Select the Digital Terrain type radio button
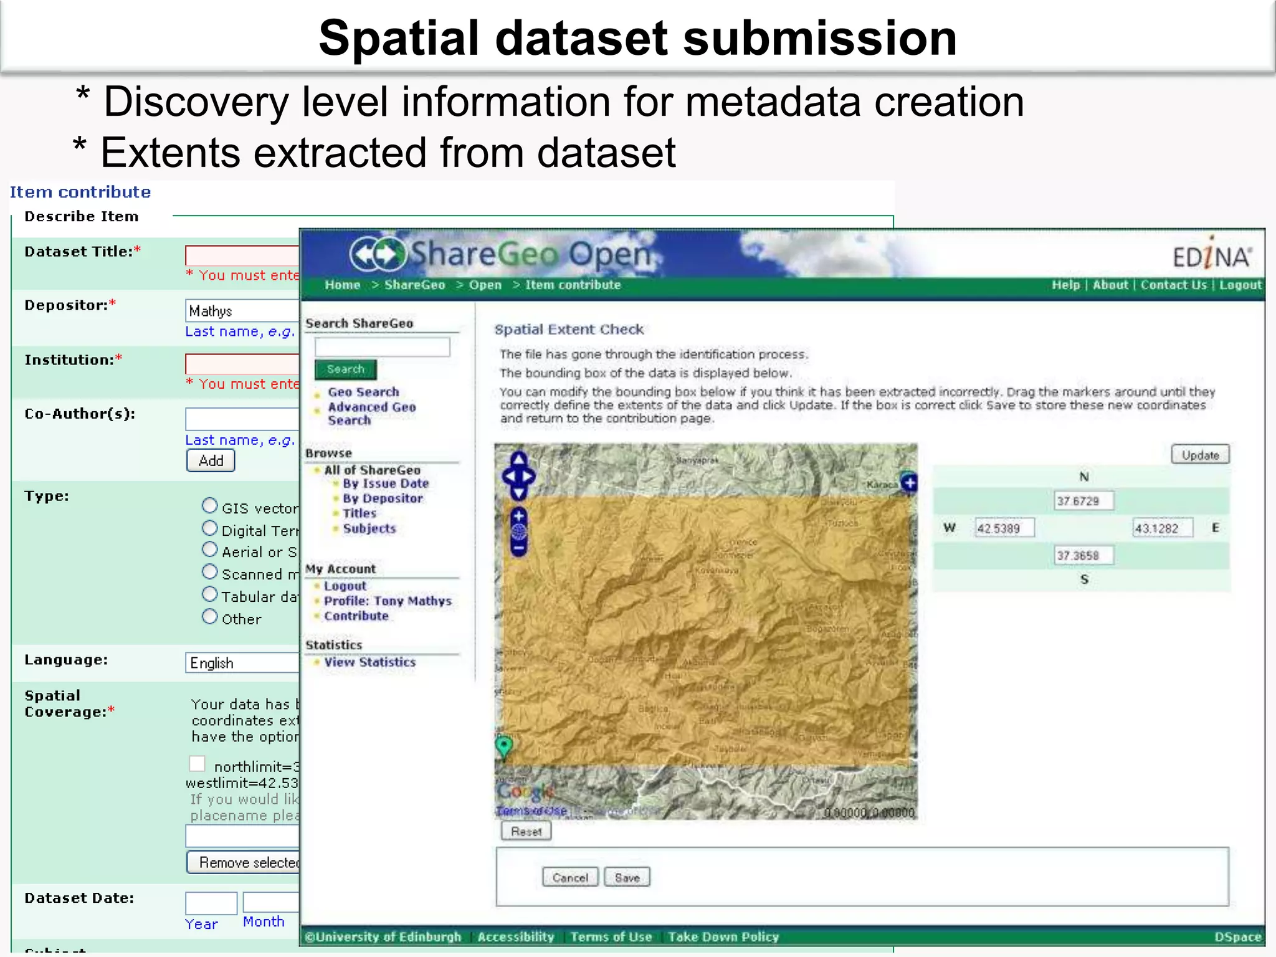 coord(210,528)
